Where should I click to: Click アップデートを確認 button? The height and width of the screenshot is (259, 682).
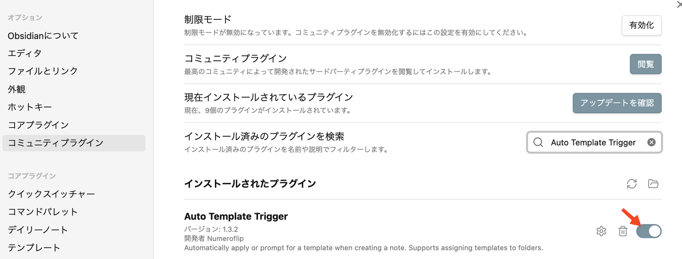pyautogui.click(x=617, y=103)
